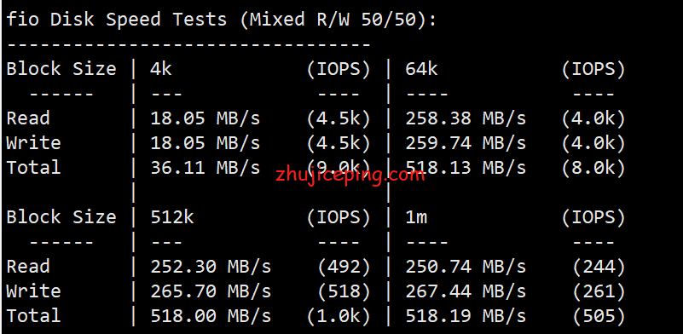Select the 265.70 MB/s write value
This screenshot has width=683, height=334.
pos(211,291)
